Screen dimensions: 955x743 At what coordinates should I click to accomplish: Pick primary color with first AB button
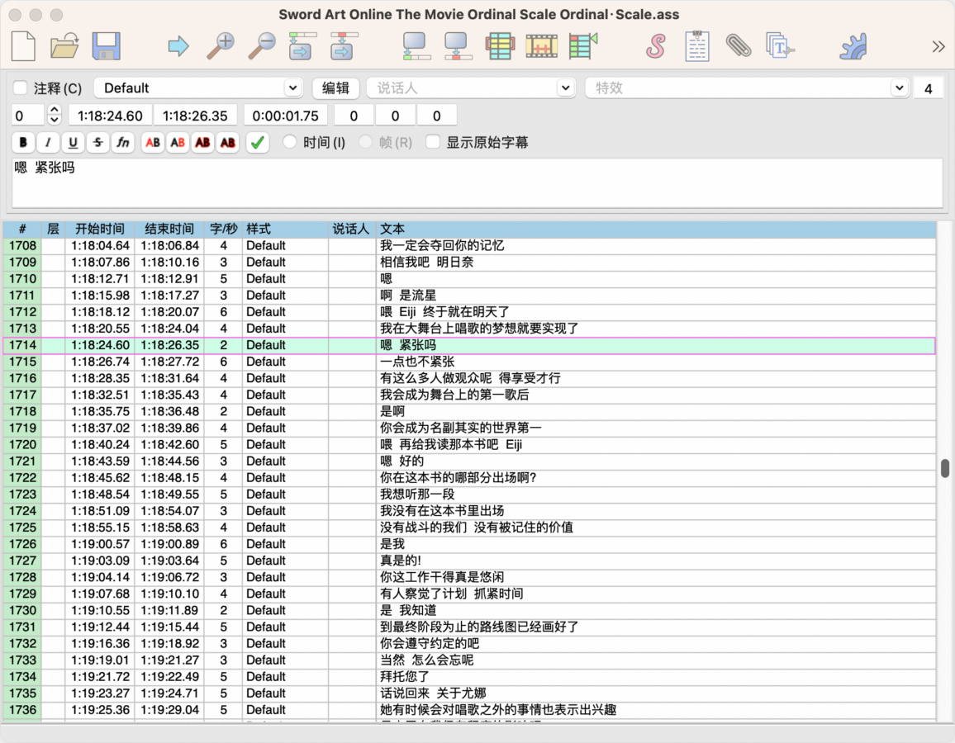pyautogui.click(x=153, y=142)
